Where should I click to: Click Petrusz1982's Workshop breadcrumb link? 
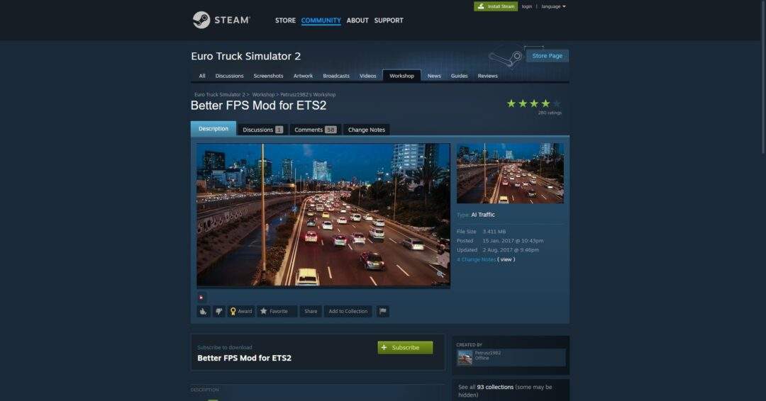coord(308,95)
